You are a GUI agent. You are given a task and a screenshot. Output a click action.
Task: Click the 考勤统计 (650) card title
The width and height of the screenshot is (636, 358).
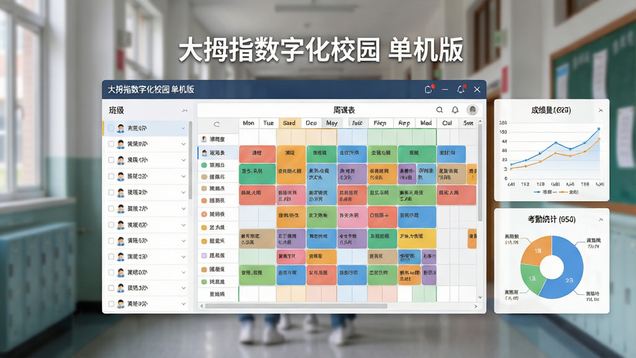coord(552,219)
